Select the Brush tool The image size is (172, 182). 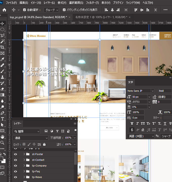pos(2,71)
